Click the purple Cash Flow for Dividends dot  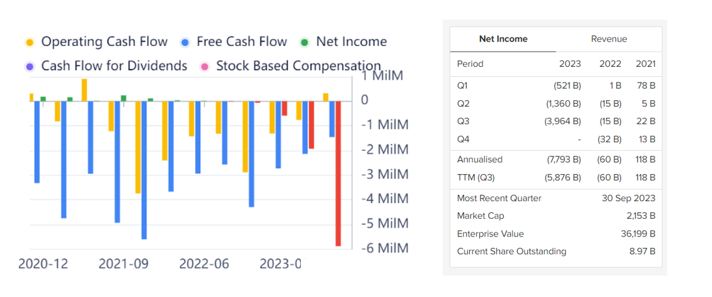pyautogui.click(x=30, y=66)
